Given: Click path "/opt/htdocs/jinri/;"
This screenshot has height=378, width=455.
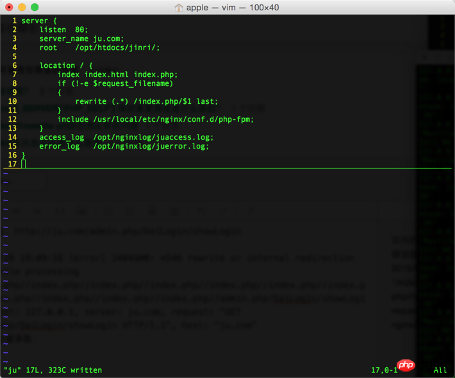Looking at the screenshot, I should click(117, 48).
